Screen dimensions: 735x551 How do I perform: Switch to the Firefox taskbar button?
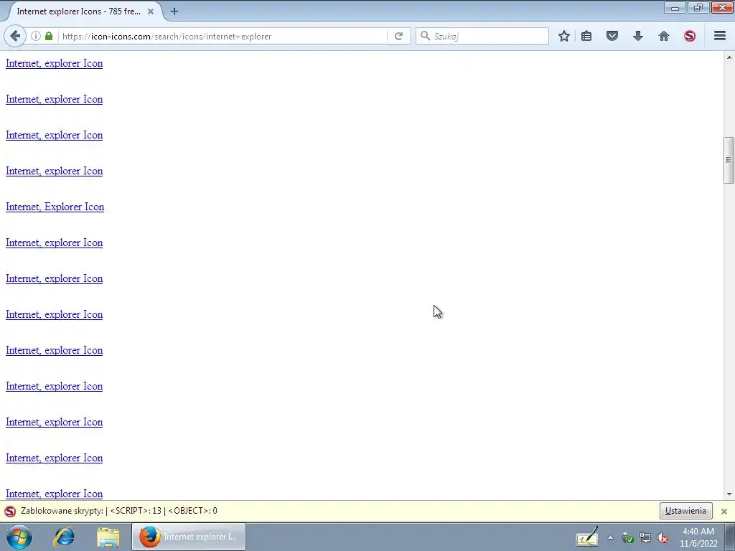pos(189,537)
